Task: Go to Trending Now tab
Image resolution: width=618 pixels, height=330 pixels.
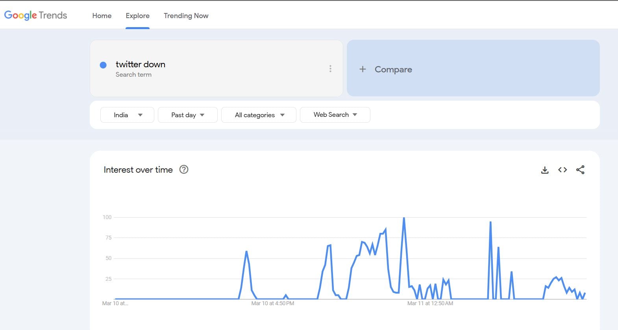Action: [186, 16]
